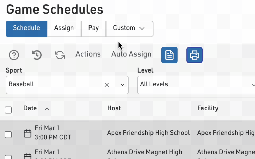Viewport: 255px width, 159px height.
Task: Select the Pay tab
Action: [x=93, y=28]
